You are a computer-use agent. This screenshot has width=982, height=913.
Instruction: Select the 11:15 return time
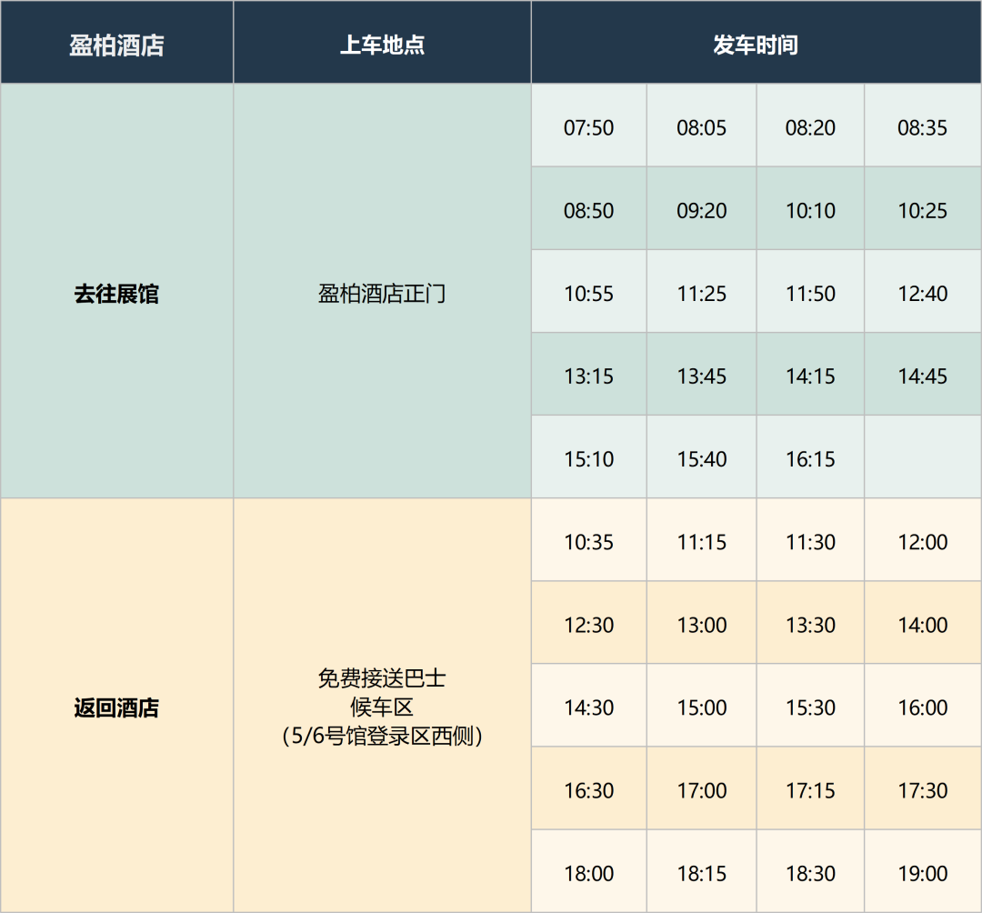[x=701, y=540]
